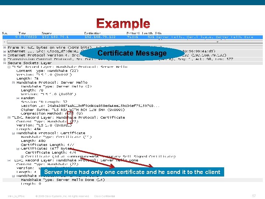Select the Length: 484 line
Viewport: 265px width, 199px height.
coord(28,129)
